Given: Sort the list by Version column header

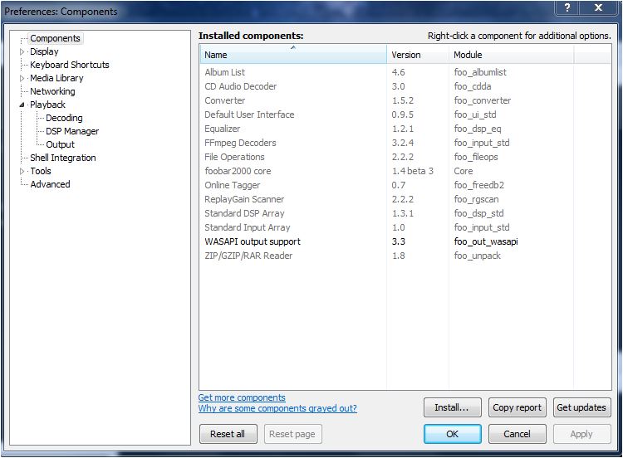Looking at the screenshot, I should point(416,55).
